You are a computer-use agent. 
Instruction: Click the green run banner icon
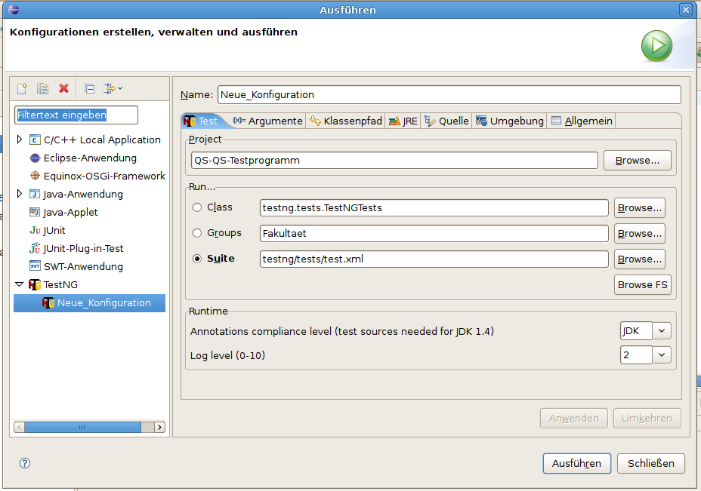[x=656, y=46]
